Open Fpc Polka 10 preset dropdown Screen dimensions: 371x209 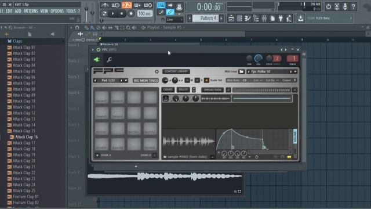[x=295, y=71]
